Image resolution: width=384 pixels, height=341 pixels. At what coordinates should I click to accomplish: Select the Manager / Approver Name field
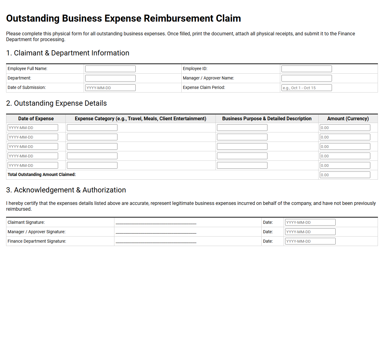(307, 78)
